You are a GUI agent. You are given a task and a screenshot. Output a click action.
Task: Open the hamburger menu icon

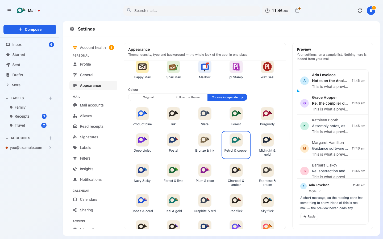pyautogui.click(x=9, y=11)
